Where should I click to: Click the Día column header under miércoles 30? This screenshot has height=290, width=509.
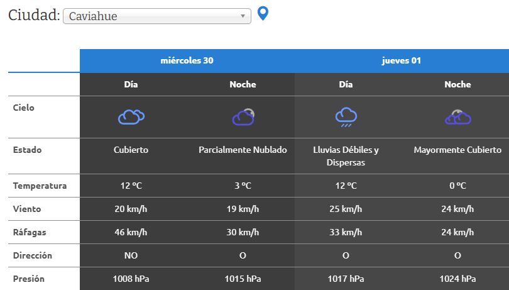pyautogui.click(x=131, y=84)
